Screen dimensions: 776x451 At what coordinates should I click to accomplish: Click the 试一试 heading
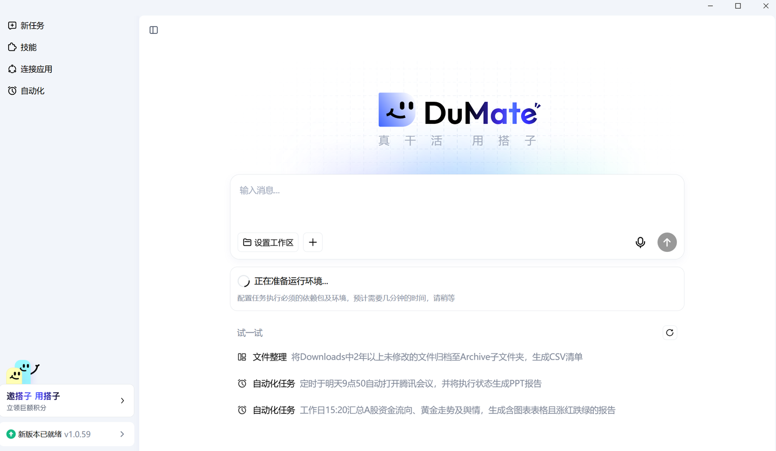click(x=250, y=333)
